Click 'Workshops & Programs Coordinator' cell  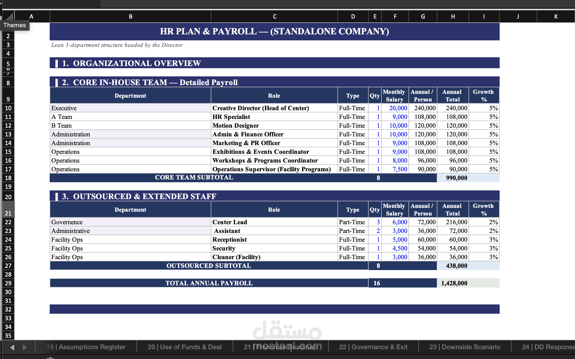pyautogui.click(x=274, y=160)
